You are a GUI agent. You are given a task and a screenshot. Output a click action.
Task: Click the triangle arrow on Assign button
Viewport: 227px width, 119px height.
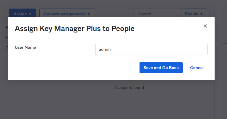[30, 14]
